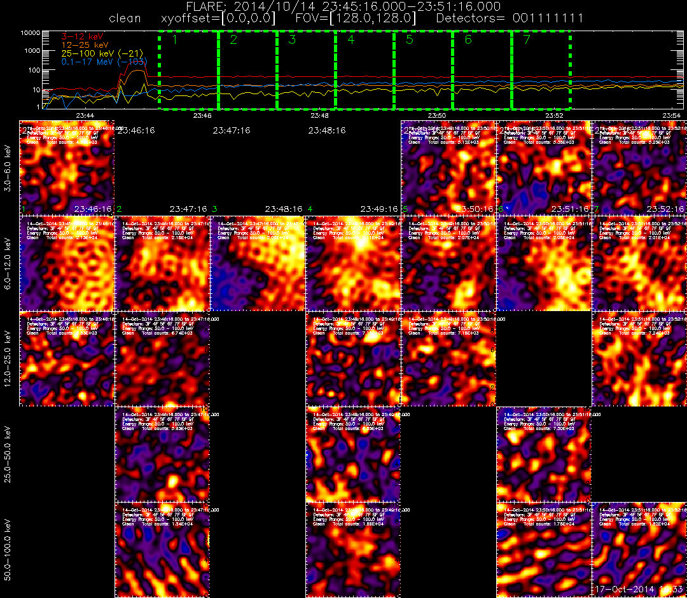Click the 23:54 time axis label
This screenshot has height=598, width=687.
pyautogui.click(x=672, y=115)
